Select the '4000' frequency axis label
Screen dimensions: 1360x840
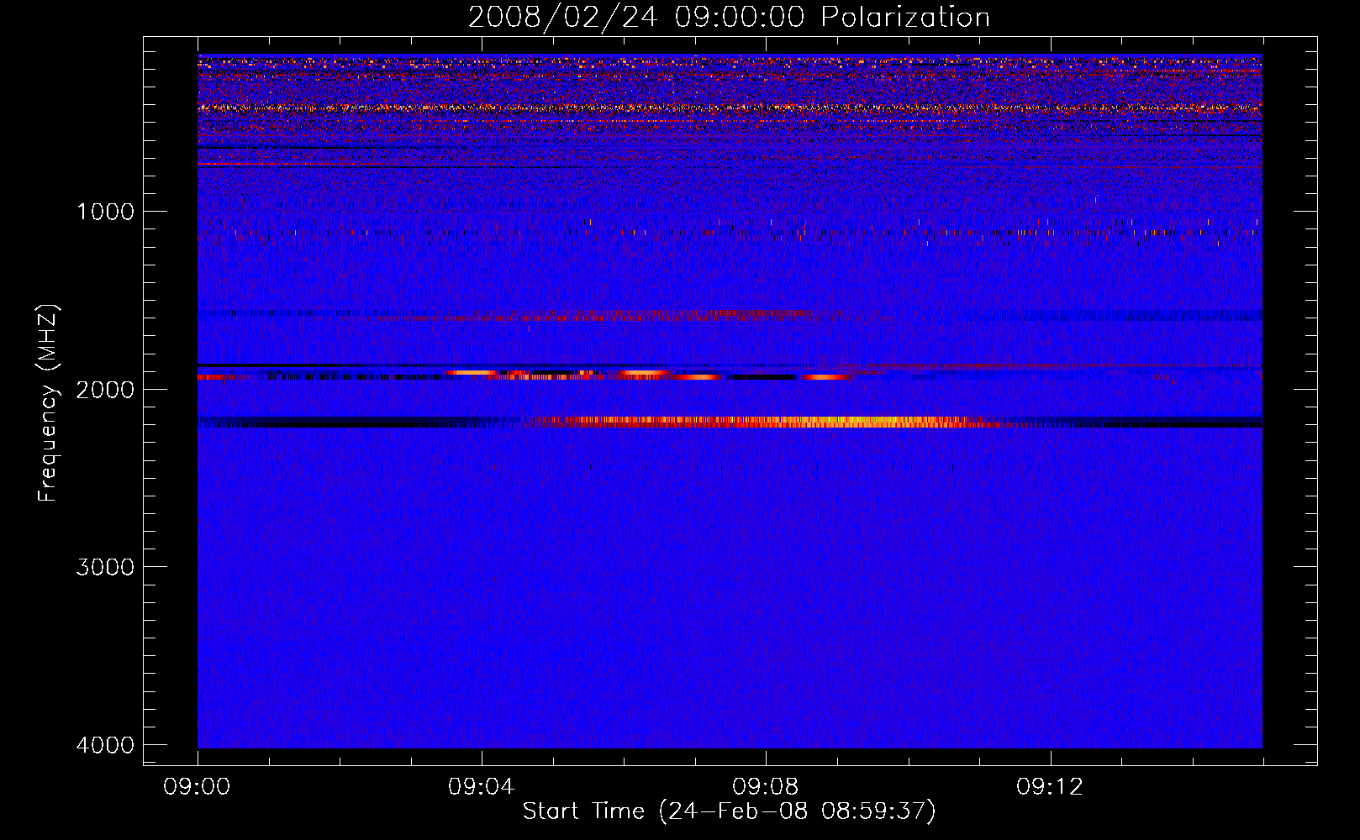[105, 745]
